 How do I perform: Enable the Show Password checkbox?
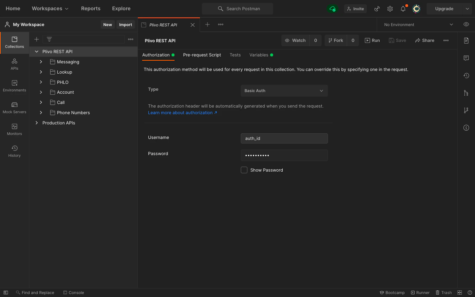(244, 170)
